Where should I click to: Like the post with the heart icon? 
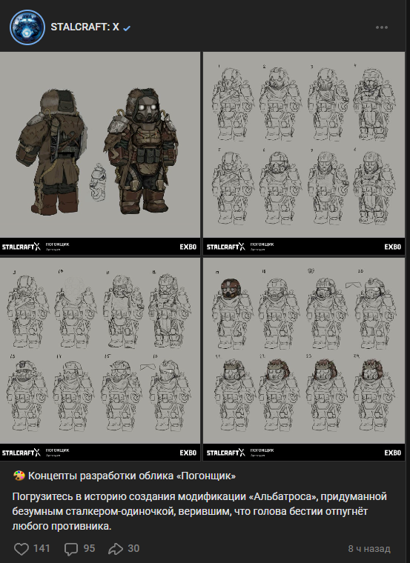pos(22,549)
